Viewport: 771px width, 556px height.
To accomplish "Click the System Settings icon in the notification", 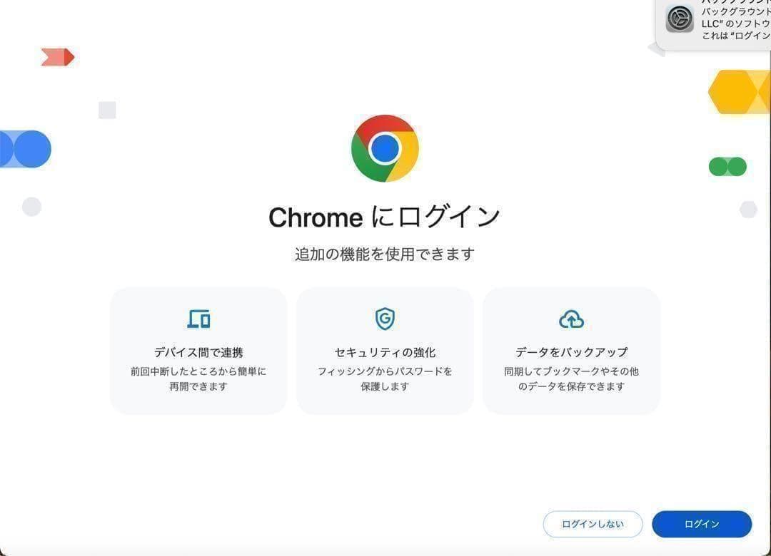I will coord(680,19).
